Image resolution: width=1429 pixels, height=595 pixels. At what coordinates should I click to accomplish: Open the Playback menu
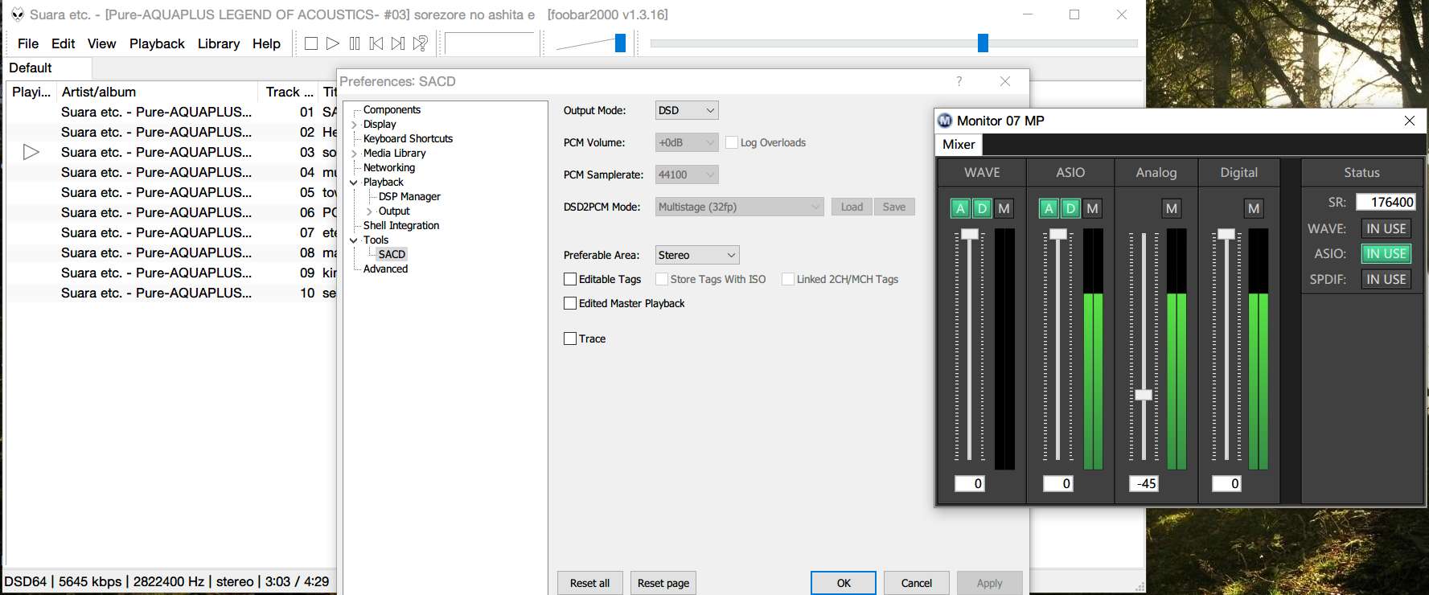157,43
